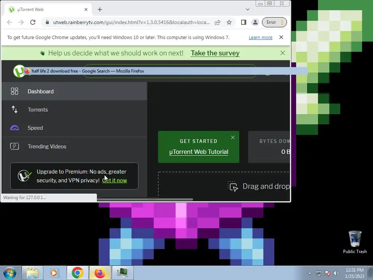Select the Public Trash desktop icon
Screen dimensions: 373x280
[355, 242]
